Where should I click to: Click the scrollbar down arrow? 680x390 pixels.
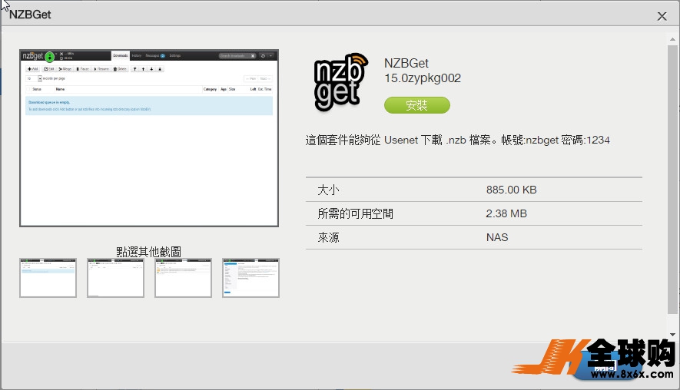point(672,335)
